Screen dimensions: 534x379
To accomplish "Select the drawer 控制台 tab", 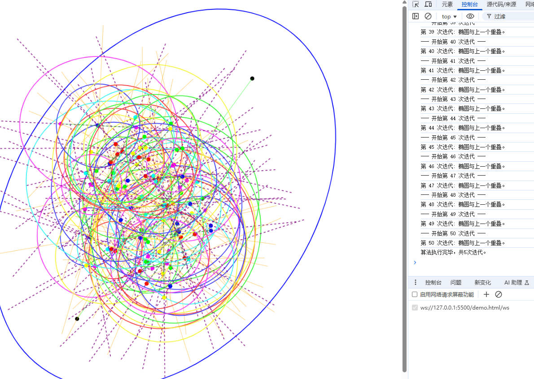I will point(433,283).
